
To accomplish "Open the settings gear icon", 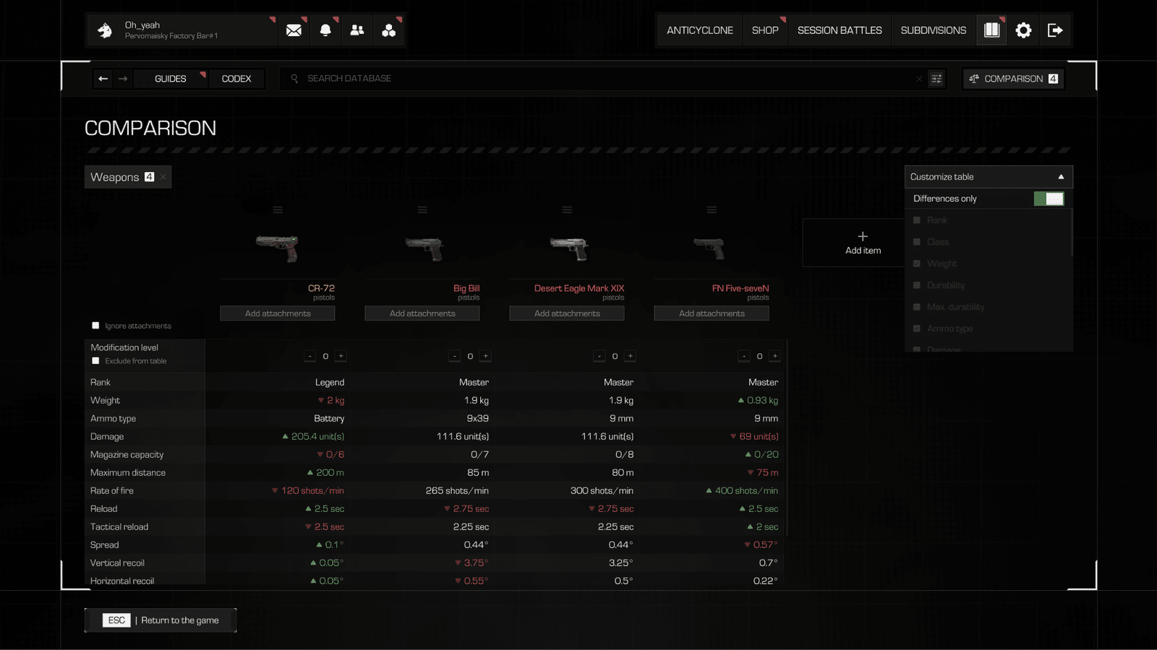I will coord(1023,30).
